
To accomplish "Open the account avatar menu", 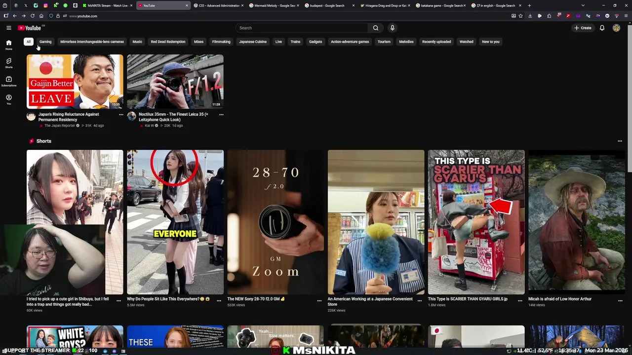I will (616, 28).
